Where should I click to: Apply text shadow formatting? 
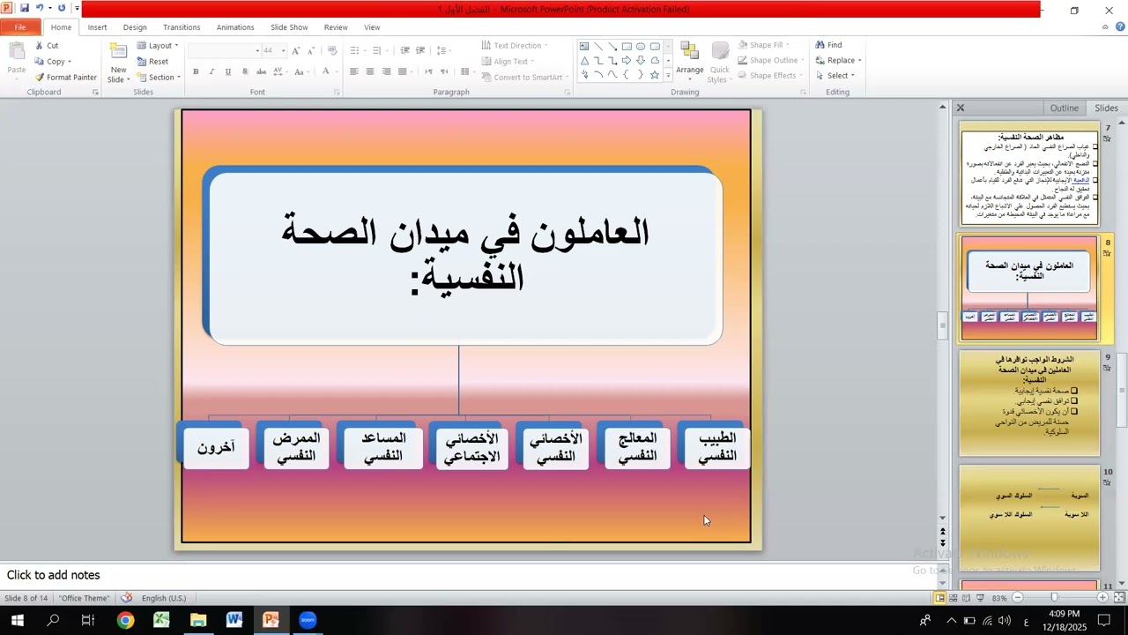coord(244,71)
